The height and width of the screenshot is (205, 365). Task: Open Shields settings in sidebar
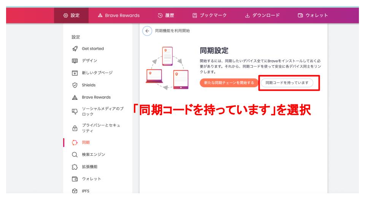pos(89,85)
